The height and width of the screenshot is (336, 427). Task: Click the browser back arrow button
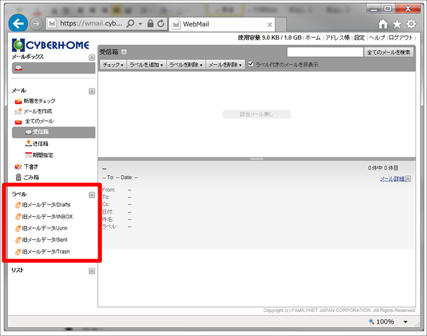click(19, 23)
